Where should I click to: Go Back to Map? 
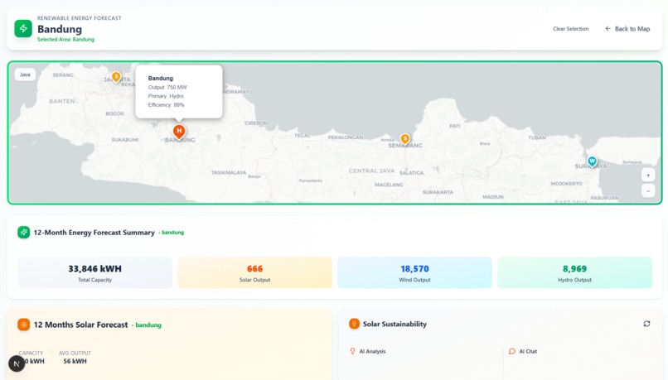click(627, 28)
